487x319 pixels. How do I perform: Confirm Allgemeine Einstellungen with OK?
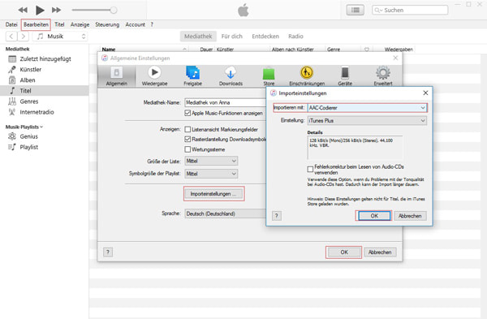344,252
